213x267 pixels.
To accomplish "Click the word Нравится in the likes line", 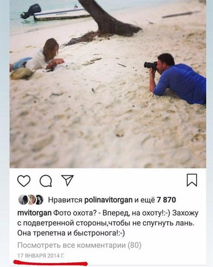I will click(x=65, y=200).
